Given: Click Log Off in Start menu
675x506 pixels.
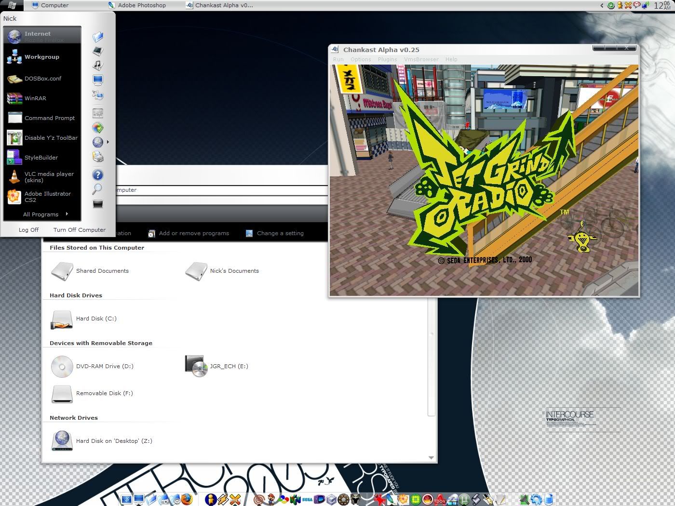Looking at the screenshot, I should [x=28, y=230].
